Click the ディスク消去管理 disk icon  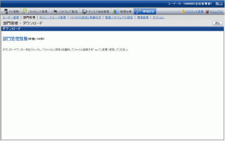coord(84,12)
